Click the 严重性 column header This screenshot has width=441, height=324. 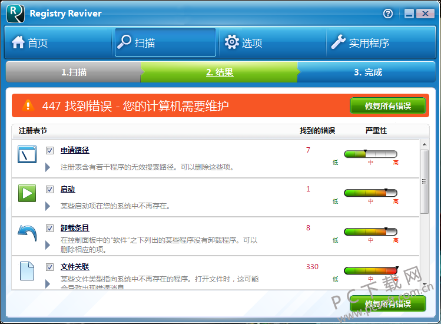376,131
